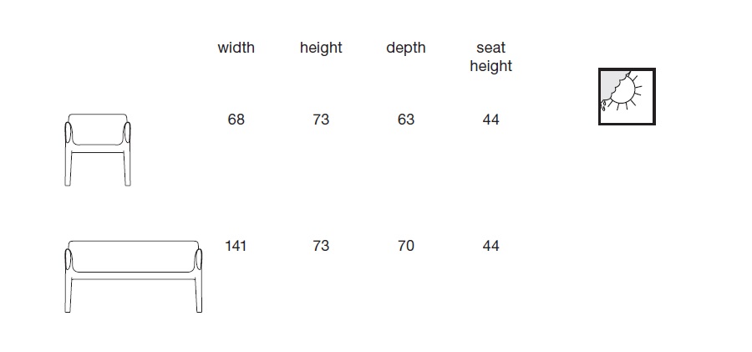
Task: Click the sofa's right armrest in drawing
Action: [x=198, y=259]
